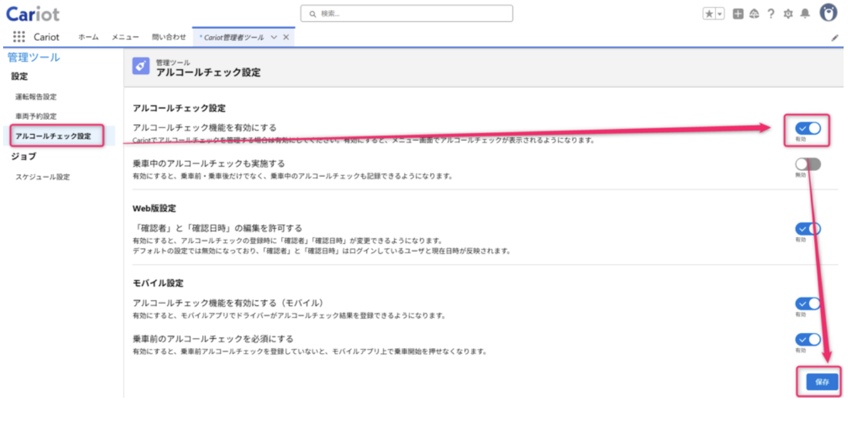Click the pencil edit navigation icon
848x433 pixels.
pos(835,38)
